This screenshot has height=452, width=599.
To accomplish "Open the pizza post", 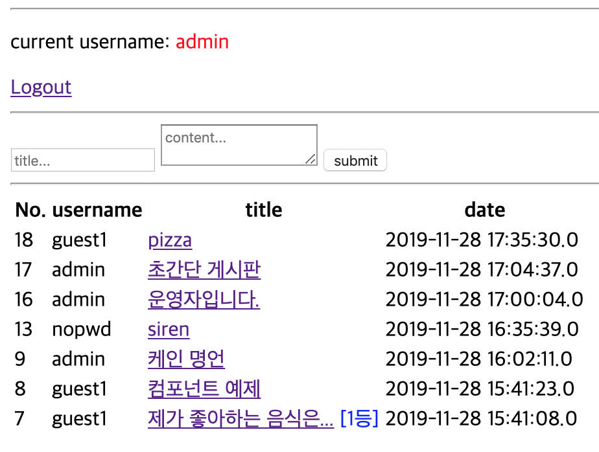I will (170, 240).
